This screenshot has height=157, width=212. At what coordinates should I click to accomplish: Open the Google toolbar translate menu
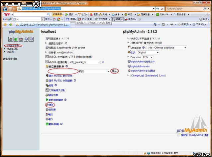coord(117,19)
